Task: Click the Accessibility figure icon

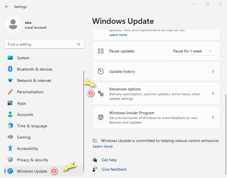Action: (x=10, y=148)
